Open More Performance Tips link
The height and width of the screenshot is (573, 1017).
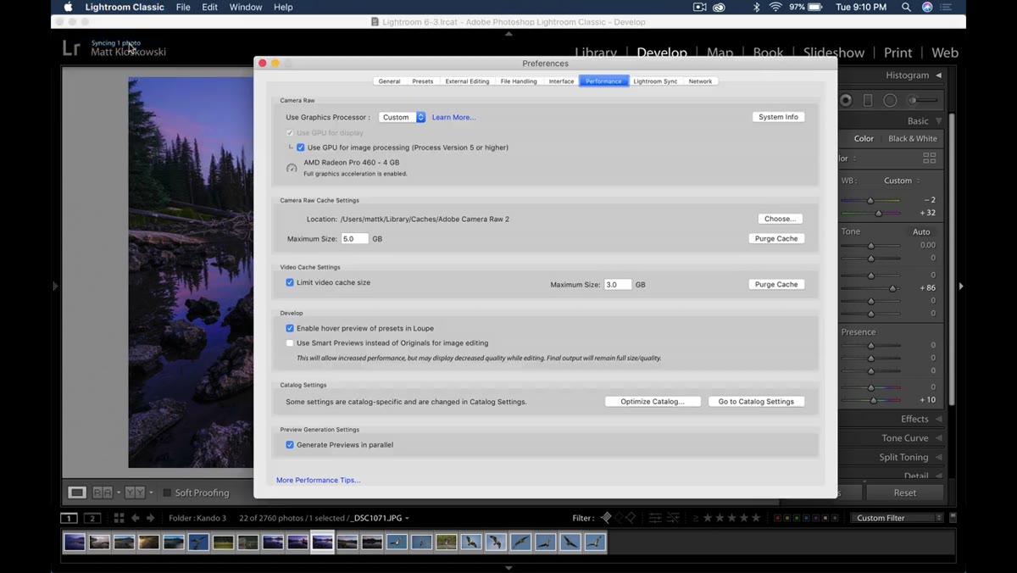pos(319,481)
